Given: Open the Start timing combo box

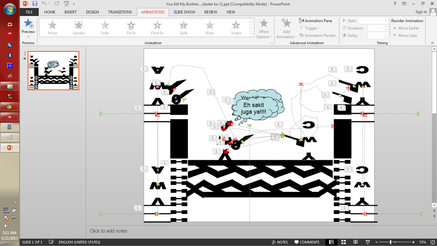Looking at the screenshot, I should tap(373, 21).
